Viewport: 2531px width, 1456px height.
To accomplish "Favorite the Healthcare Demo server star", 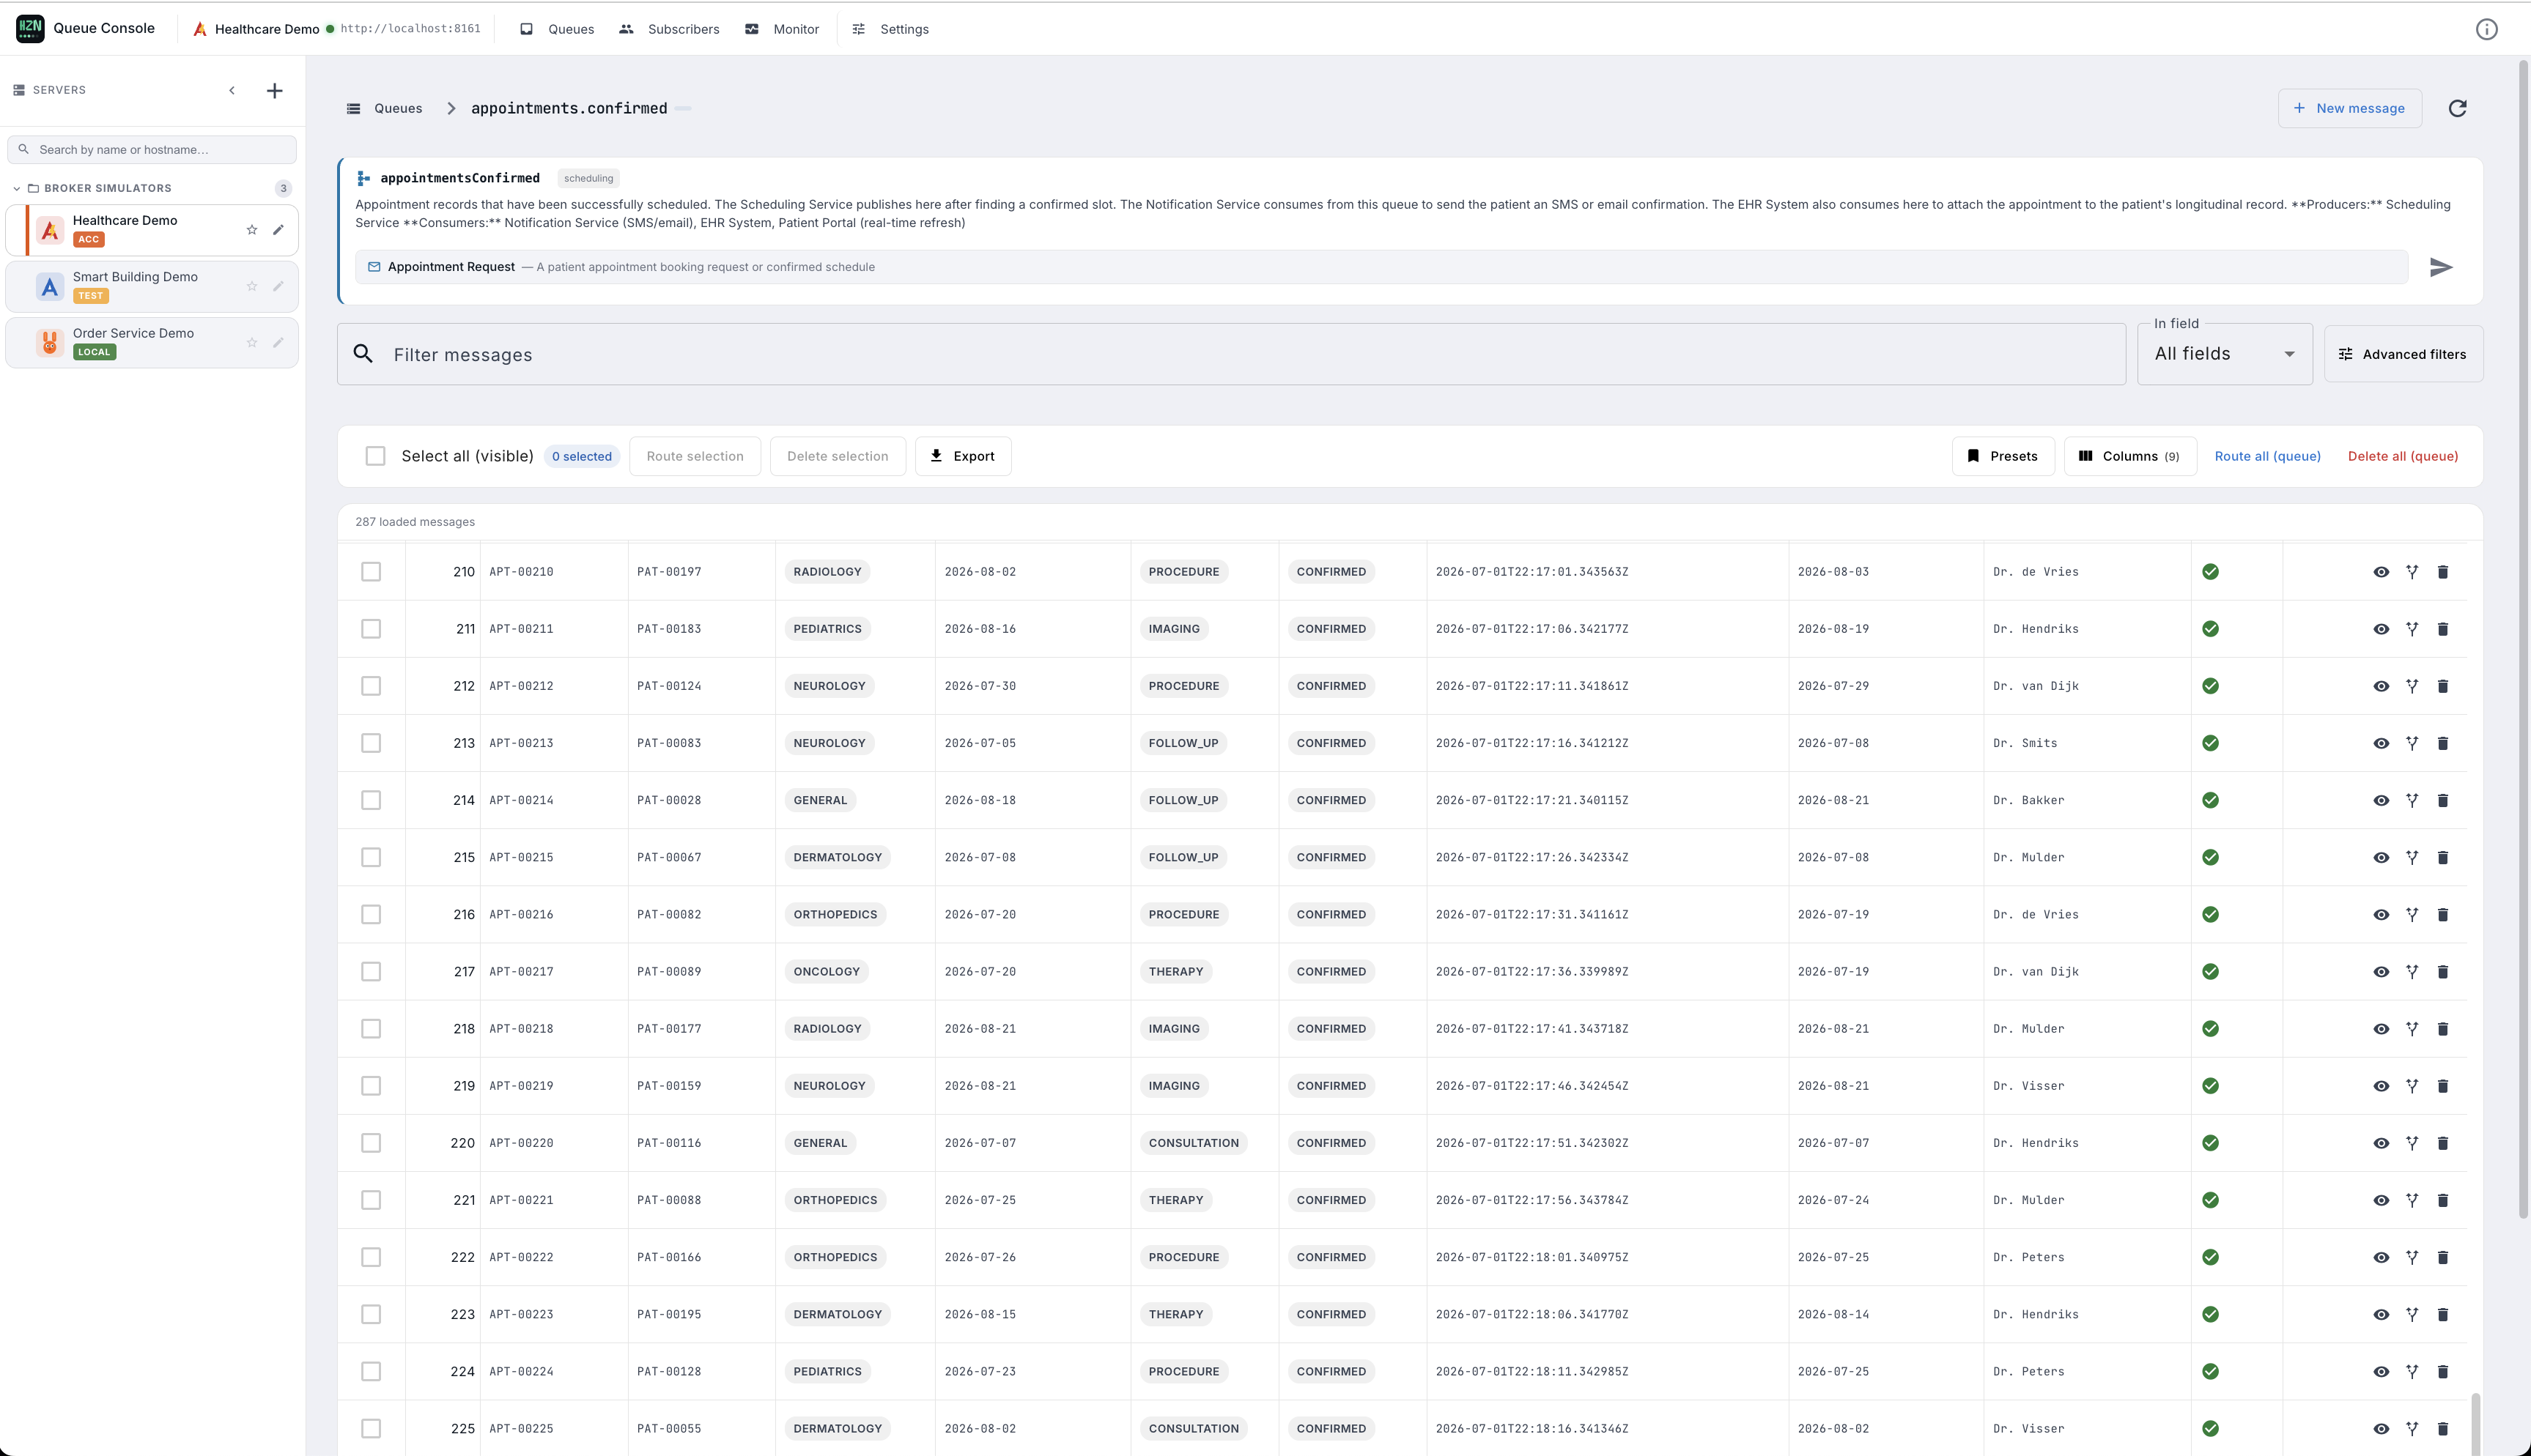I will click(x=252, y=230).
